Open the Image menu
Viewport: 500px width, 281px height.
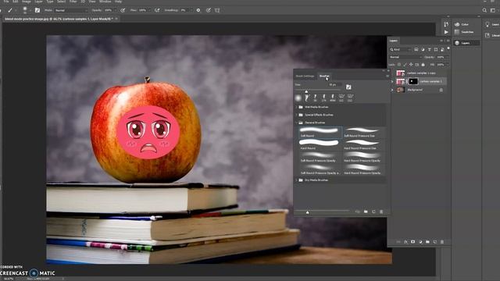26,2
